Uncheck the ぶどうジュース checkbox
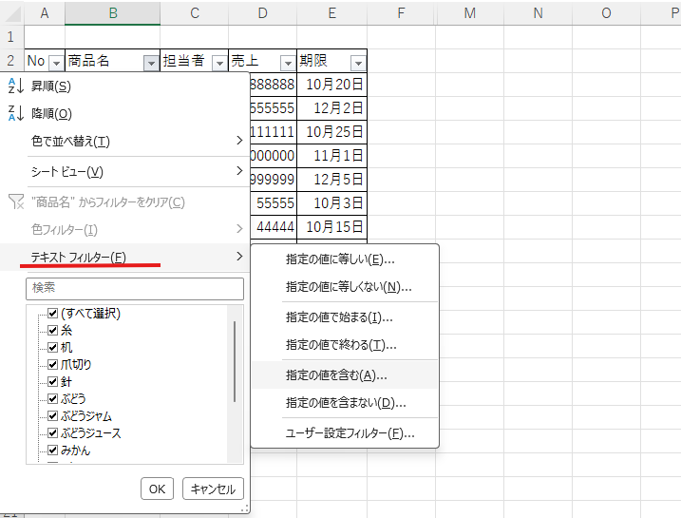The height and width of the screenshot is (518, 681). pos(52,433)
